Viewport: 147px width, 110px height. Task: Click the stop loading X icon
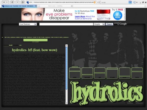coord(17,2)
